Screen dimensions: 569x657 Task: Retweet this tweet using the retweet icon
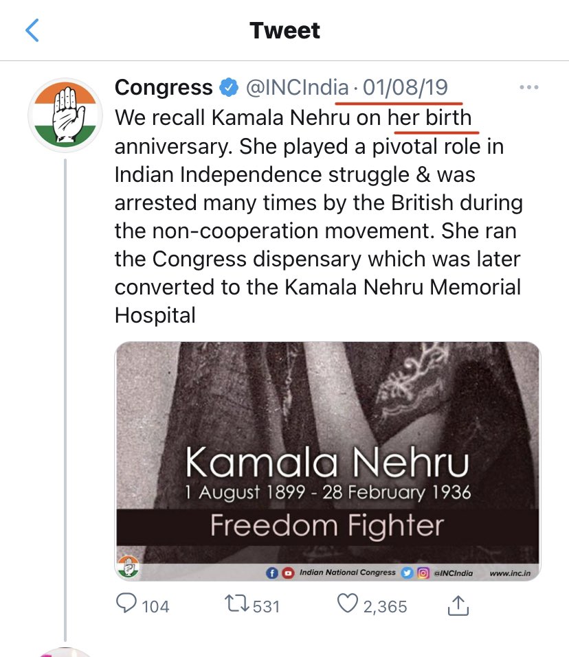[237, 604]
